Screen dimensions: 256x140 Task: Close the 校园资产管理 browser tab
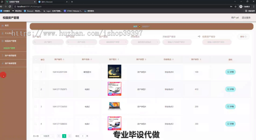[35, 2]
